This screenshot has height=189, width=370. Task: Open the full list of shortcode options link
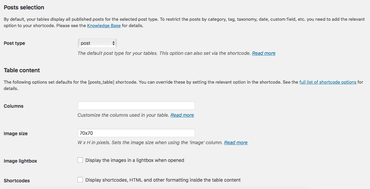(x=328, y=82)
